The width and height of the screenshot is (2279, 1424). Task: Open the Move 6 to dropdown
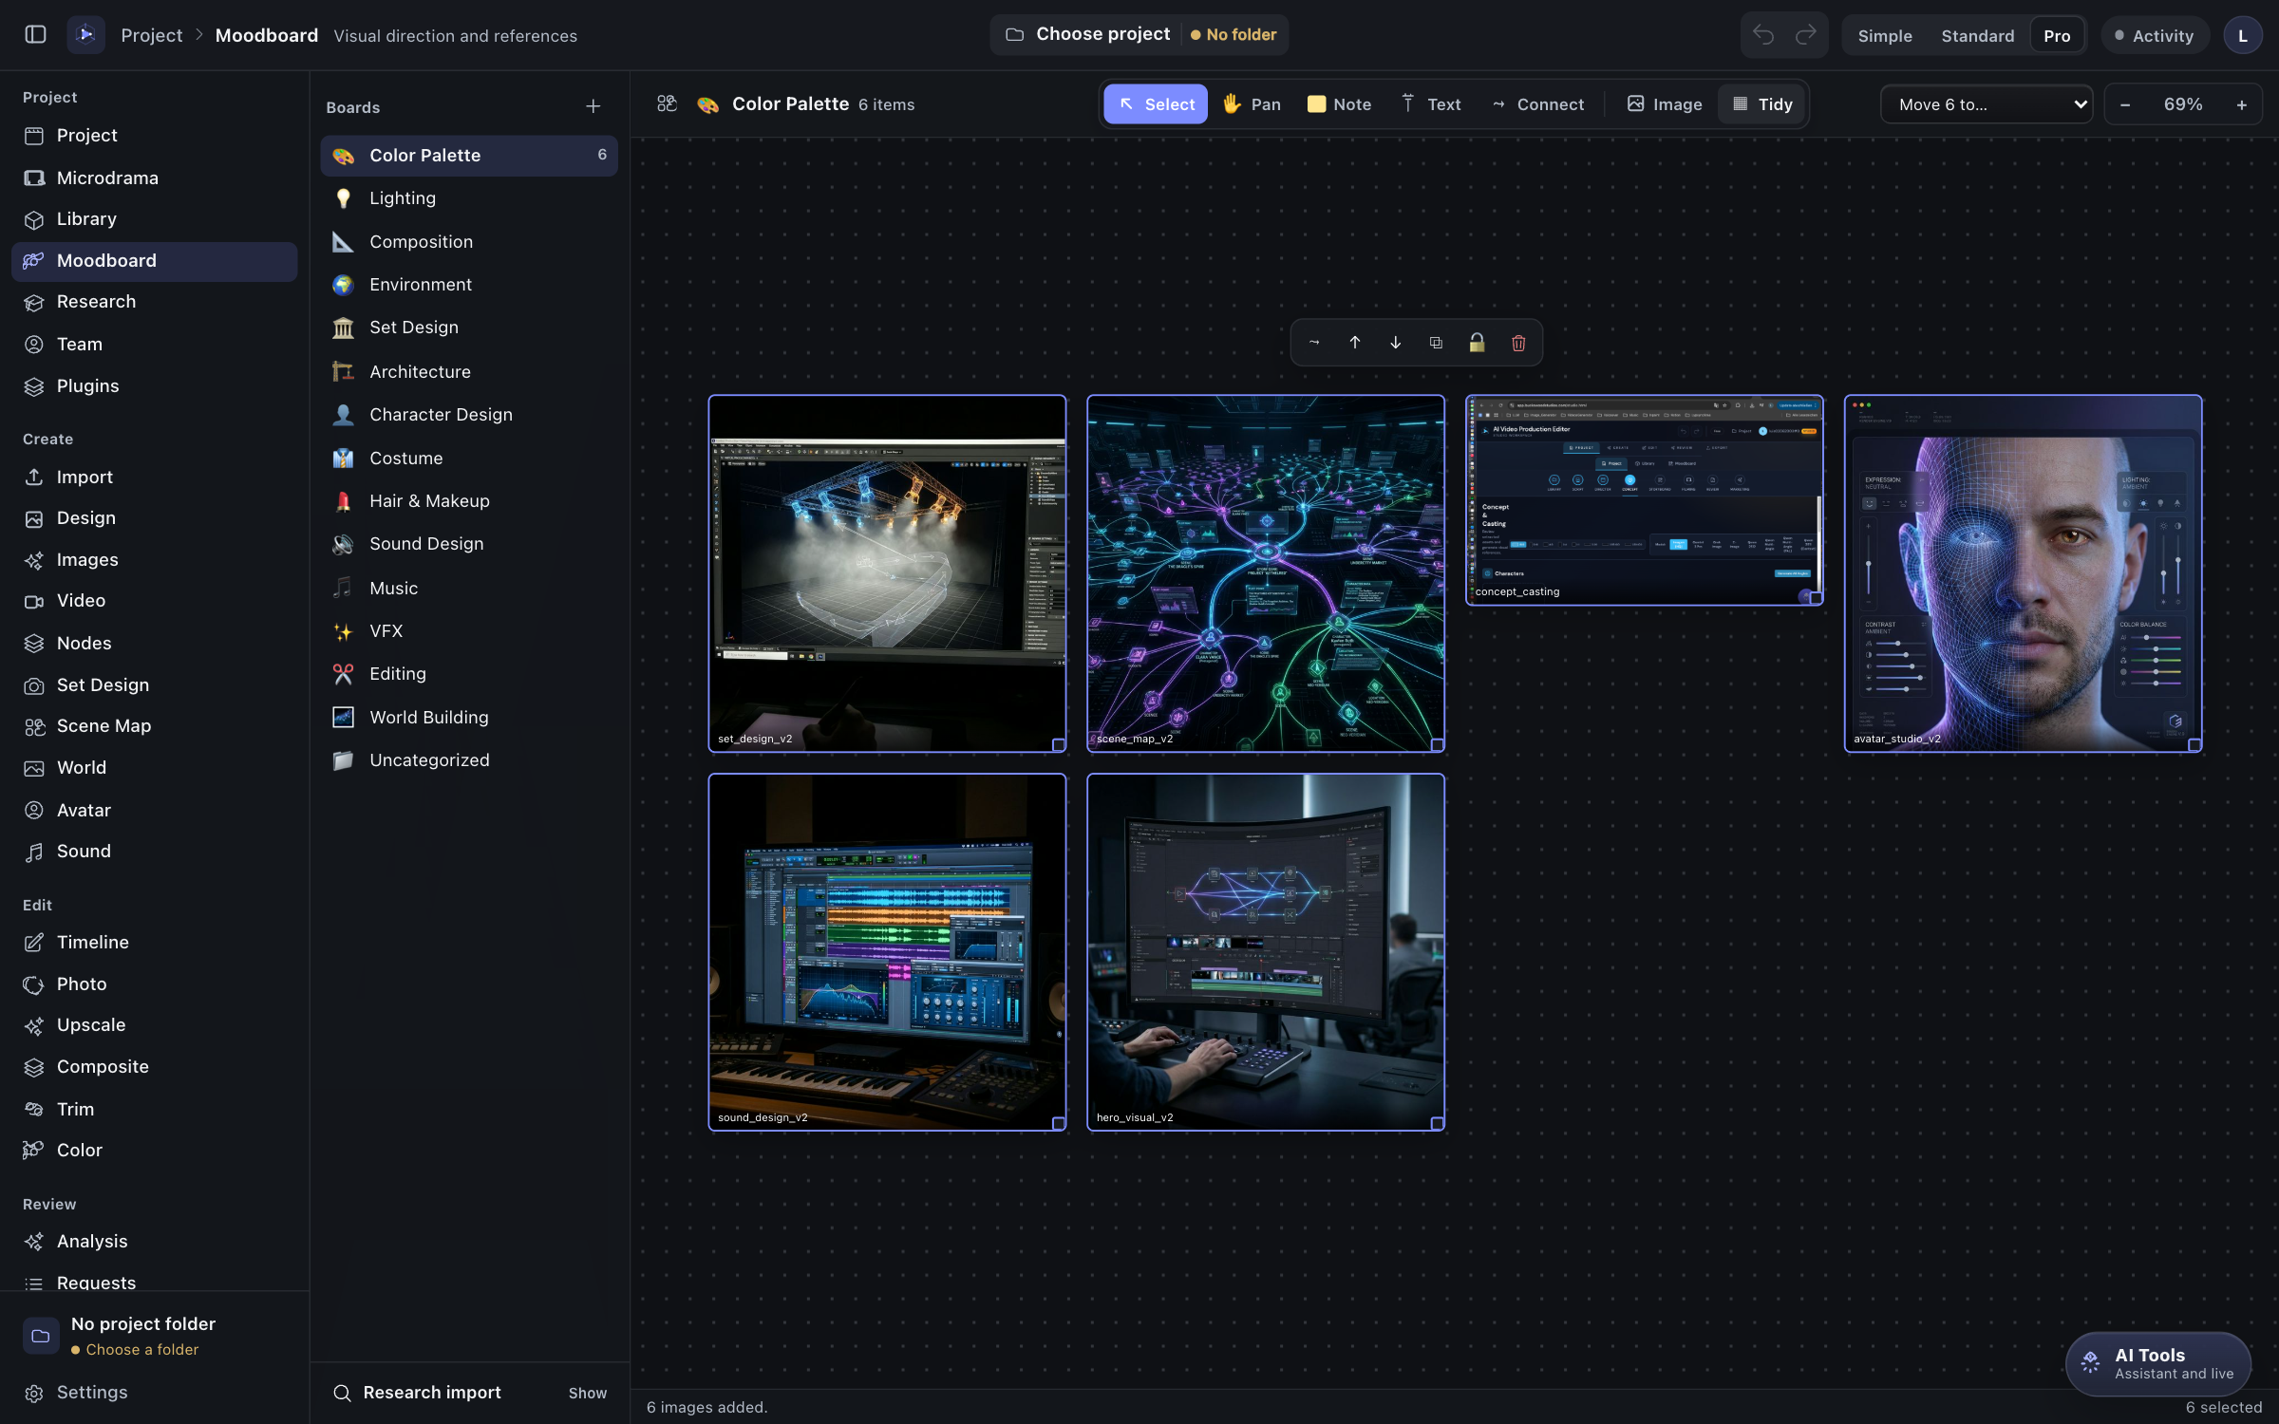[1987, 103]
